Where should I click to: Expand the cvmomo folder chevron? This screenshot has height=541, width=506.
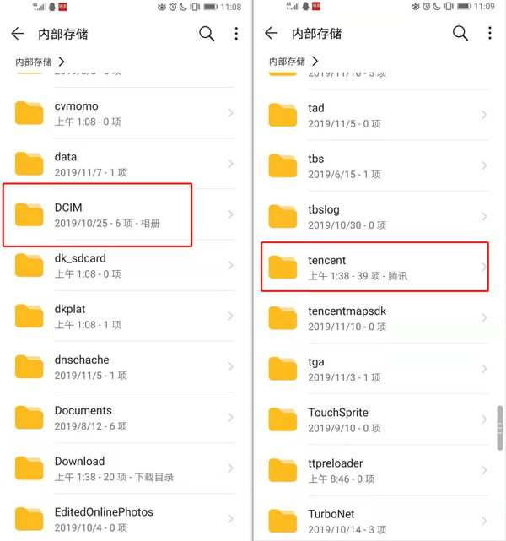pos(230,113)
